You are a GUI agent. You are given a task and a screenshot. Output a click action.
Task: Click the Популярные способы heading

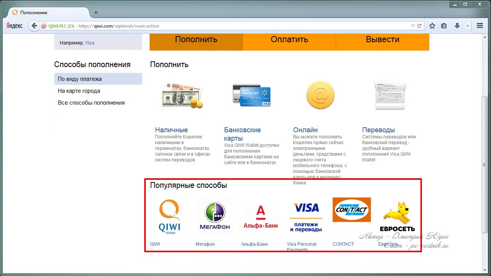coord(188,186)
